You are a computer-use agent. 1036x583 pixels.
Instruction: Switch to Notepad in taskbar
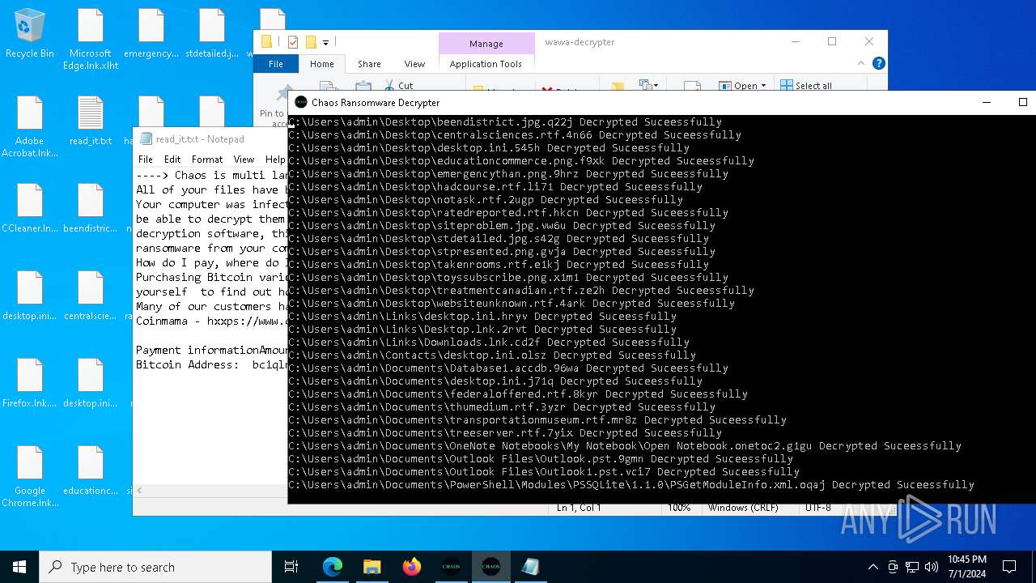tap(530, 567)
